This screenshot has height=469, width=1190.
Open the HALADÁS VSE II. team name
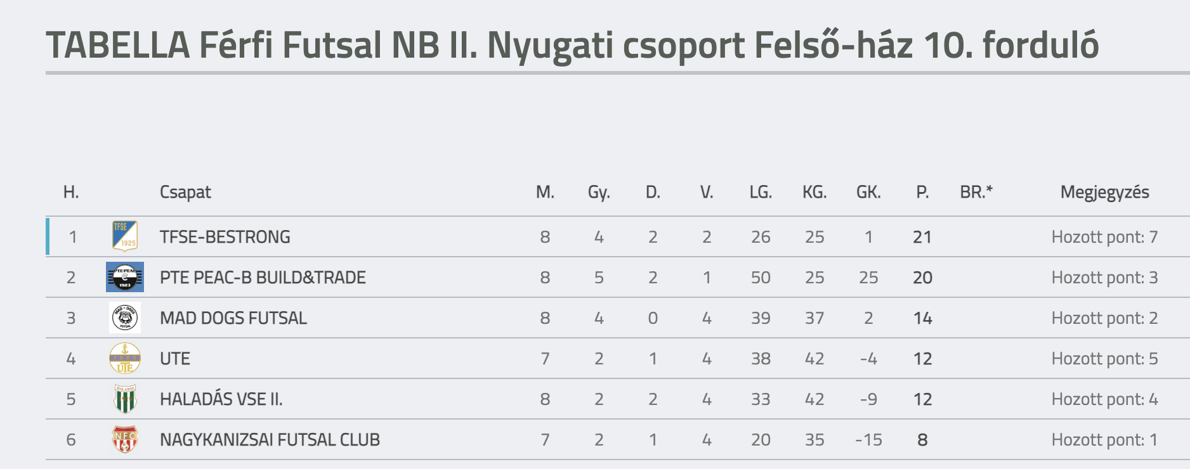click(x=221, y=399)
